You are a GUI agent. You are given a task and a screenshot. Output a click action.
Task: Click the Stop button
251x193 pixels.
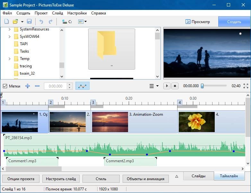click(x=175, y=86)
